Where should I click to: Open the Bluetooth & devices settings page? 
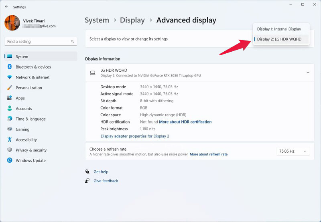click(x=41, y=67)
